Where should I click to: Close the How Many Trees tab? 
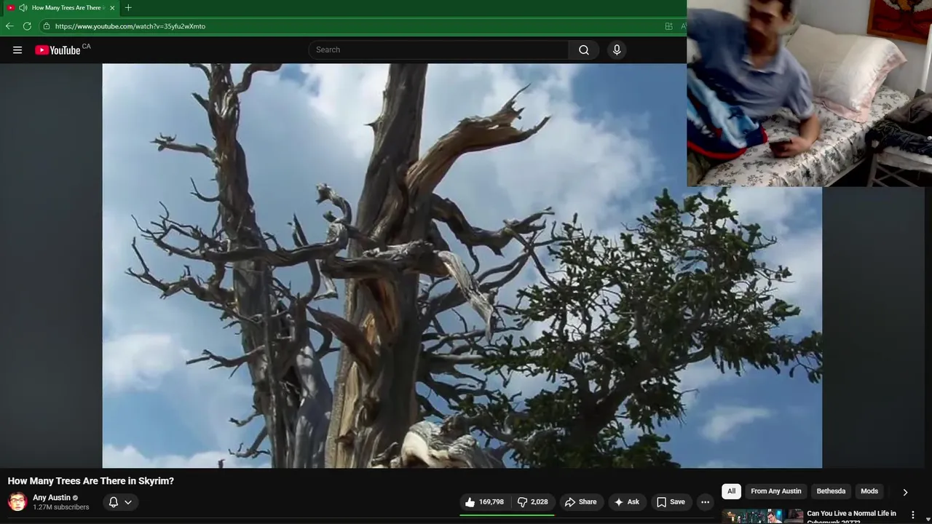point(112,7)
